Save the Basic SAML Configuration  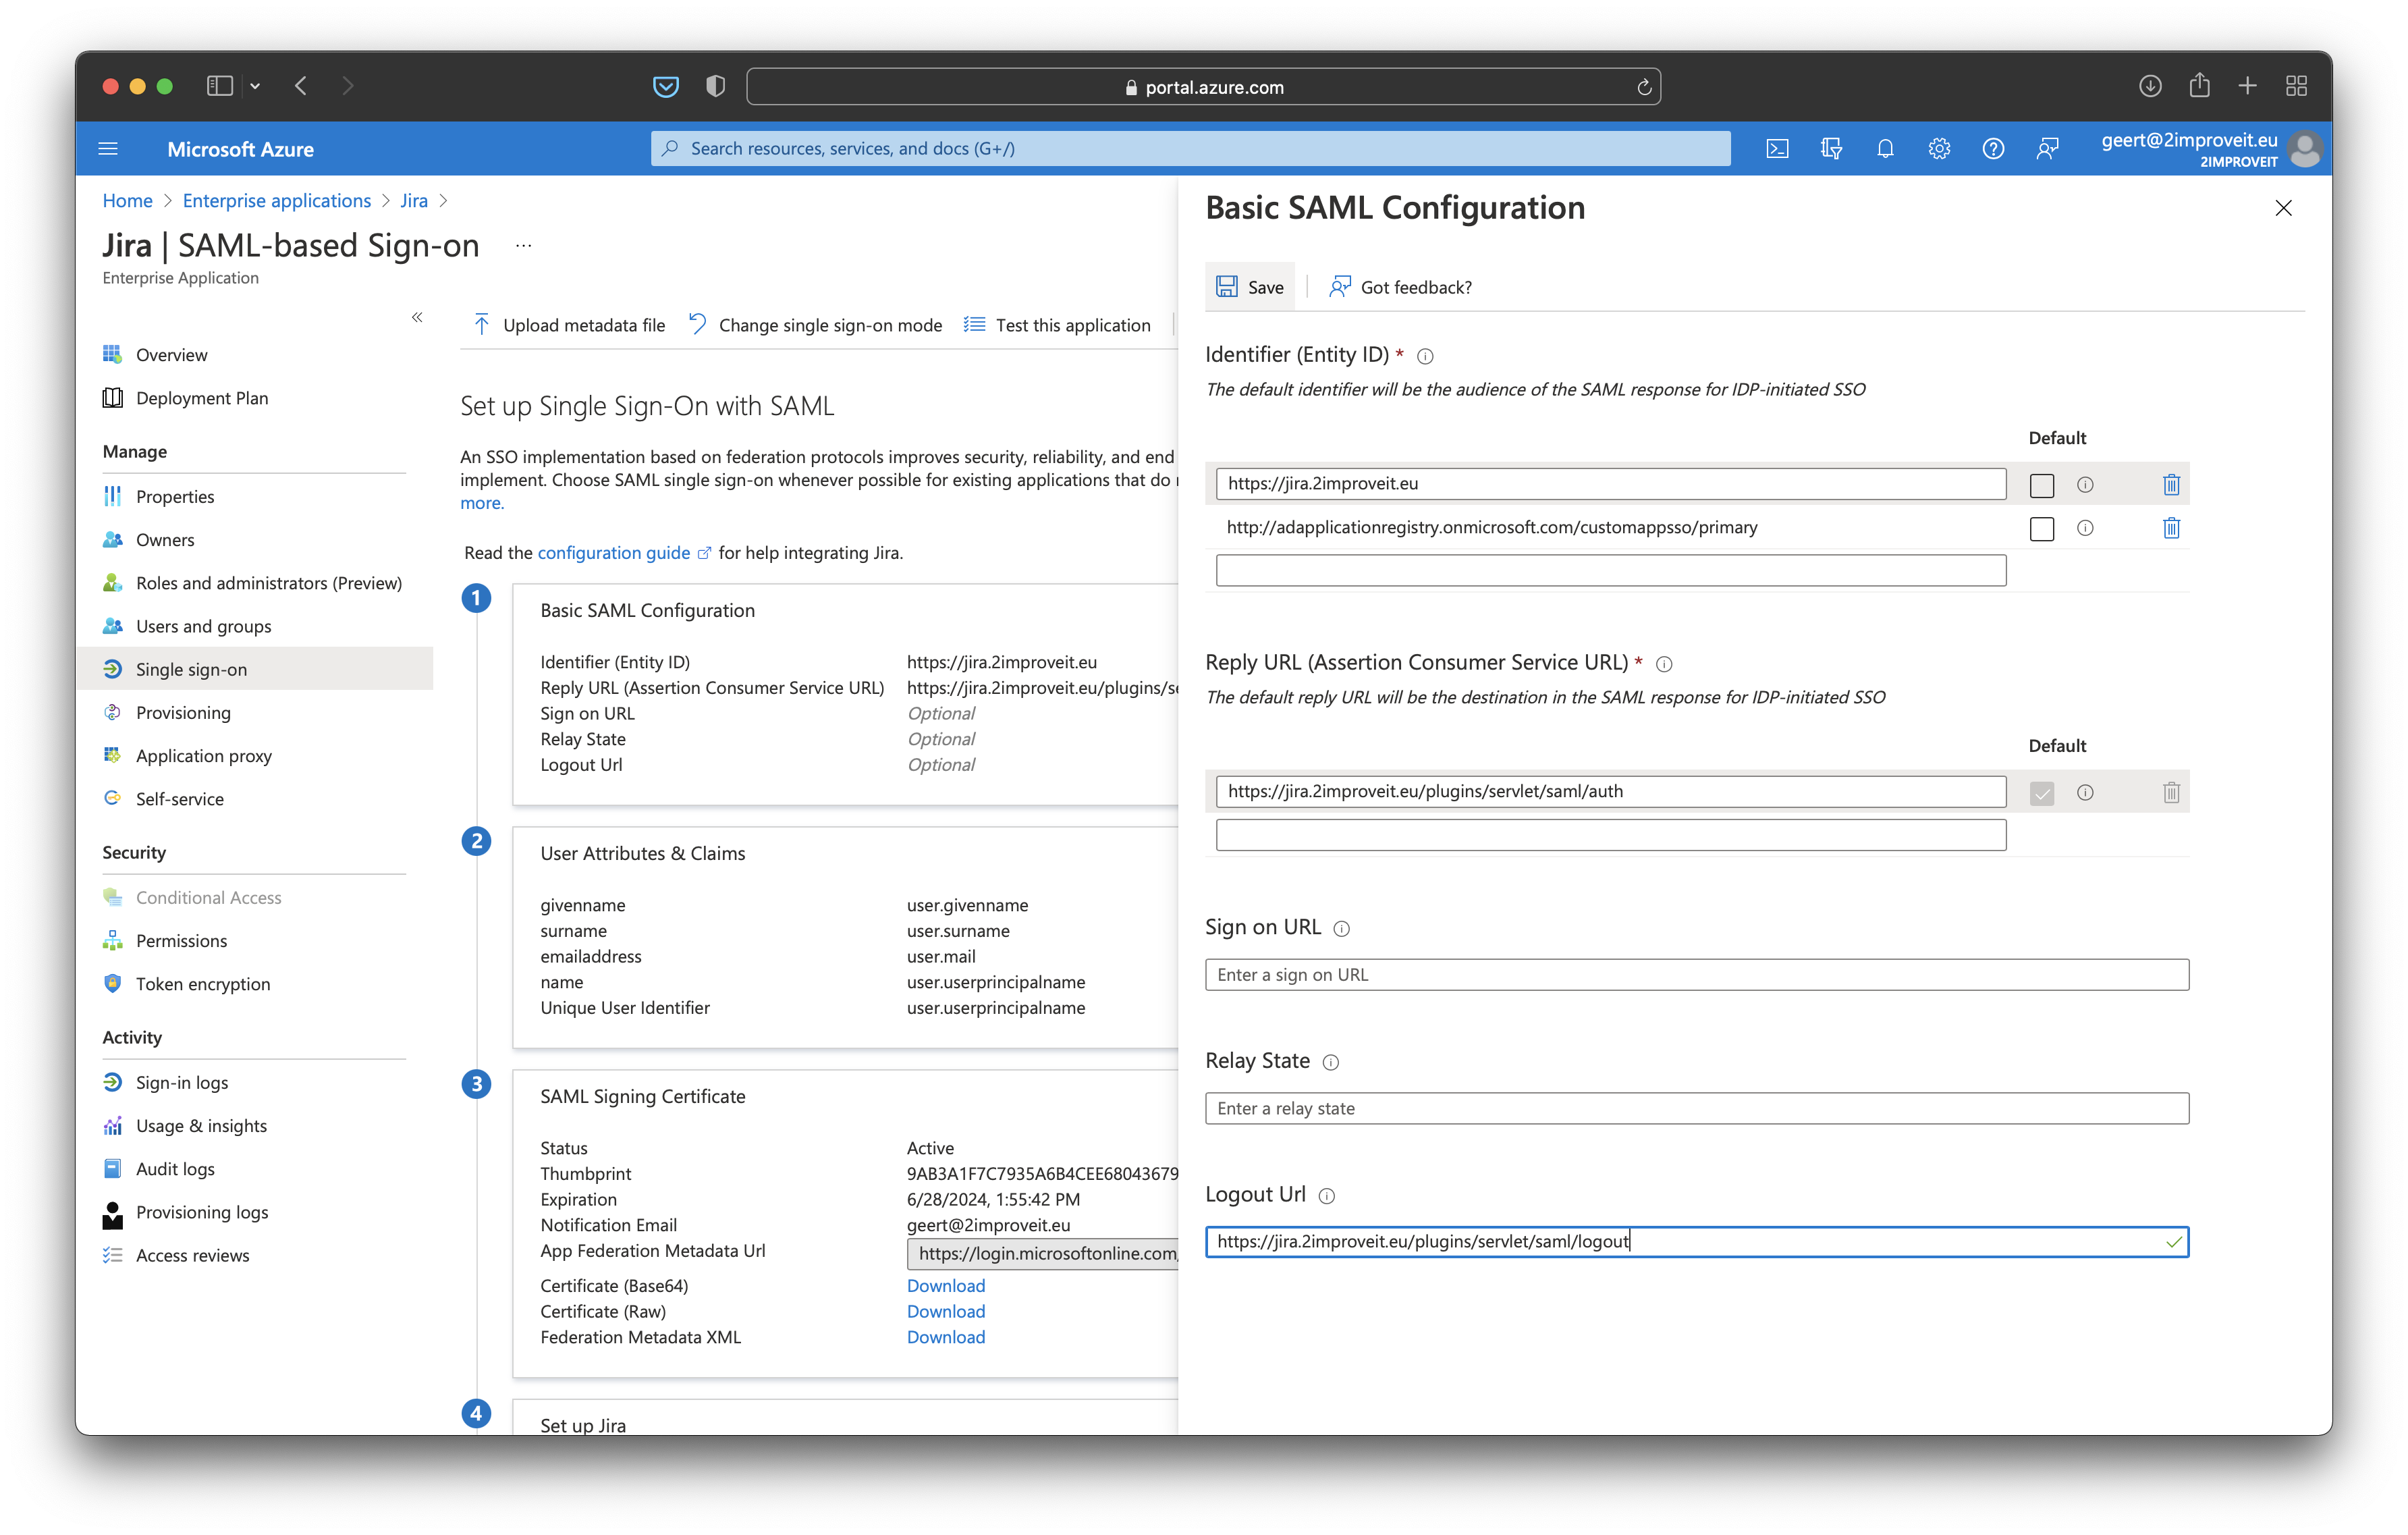tap(1250, 287)
